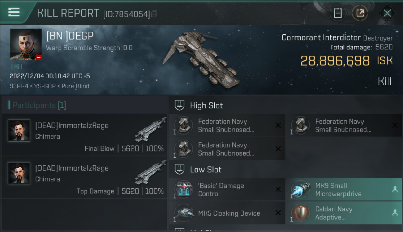Click the Microwarpdrive person icon
Viewport: 403px width, 232px height.
(395, 190)
